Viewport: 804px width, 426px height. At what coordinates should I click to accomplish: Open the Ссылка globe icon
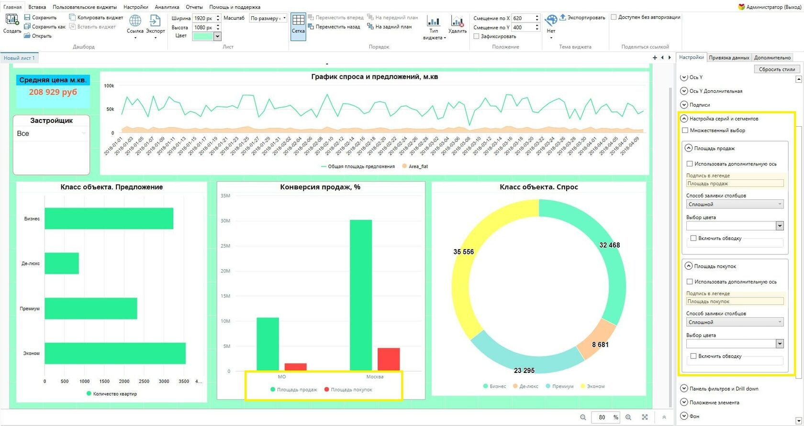pyautogui.click(x=135, y=20)
